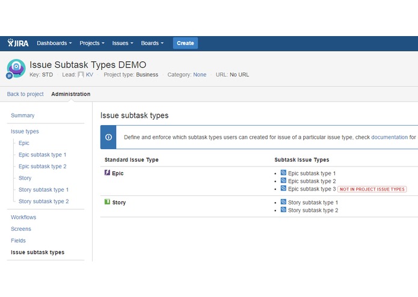The height and width of the screenshot is (297, 418).
Task: Click the Subtask Issue Types column header
Action: coord(302,160)
